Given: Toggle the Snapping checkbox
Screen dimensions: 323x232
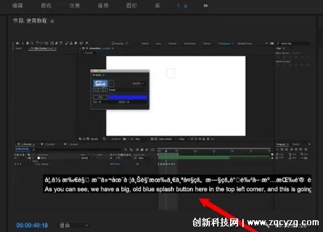Looking at the screenshot, I should [x=113, y=43].
